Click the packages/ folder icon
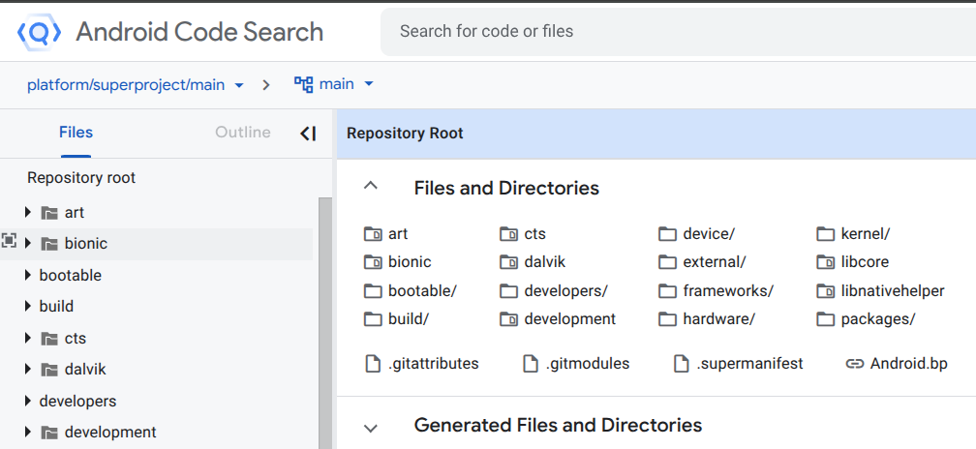The width and height of the screenshot is (976, 449). click(825, 319)
